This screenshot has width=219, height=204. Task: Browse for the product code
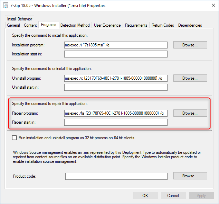(190, 176)
